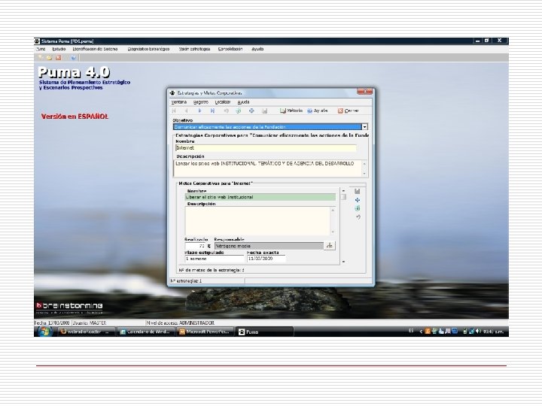Open Objetivo dropdown arrow
542x406 pixels.
pyautogui.click(x=364, y=127)
